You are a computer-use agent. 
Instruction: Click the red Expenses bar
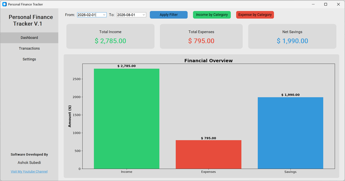tap(209, 154)
